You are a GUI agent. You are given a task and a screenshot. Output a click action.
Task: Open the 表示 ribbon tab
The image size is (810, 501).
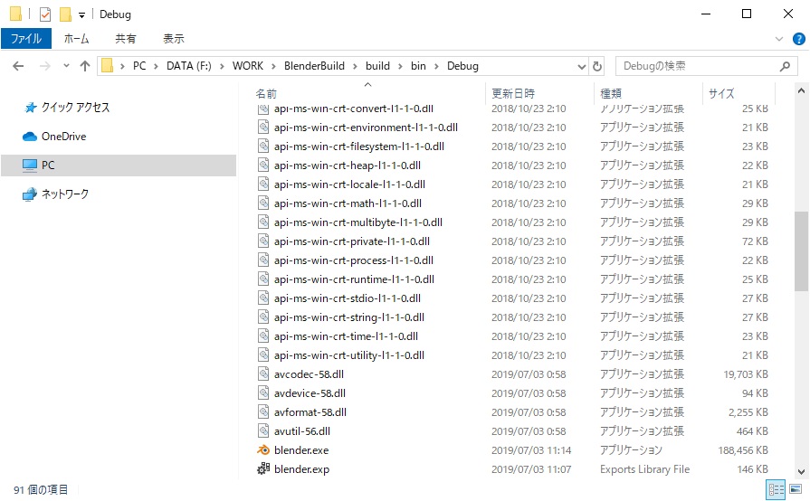[174, 39]
